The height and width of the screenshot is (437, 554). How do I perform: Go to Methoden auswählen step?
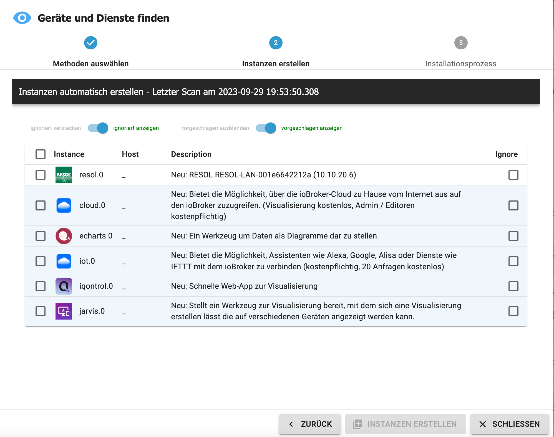pyautogui.click(x=91, y=64)
